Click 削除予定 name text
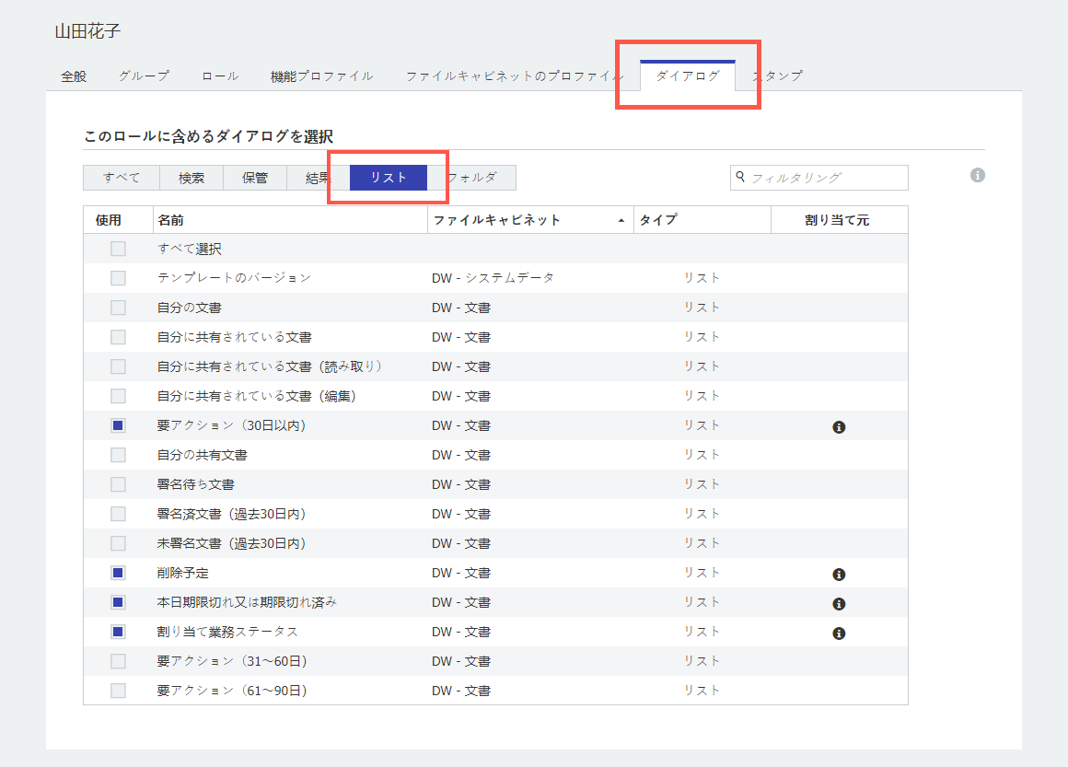Viewport: 1068px width, 767px height. [x=182, y=573]
